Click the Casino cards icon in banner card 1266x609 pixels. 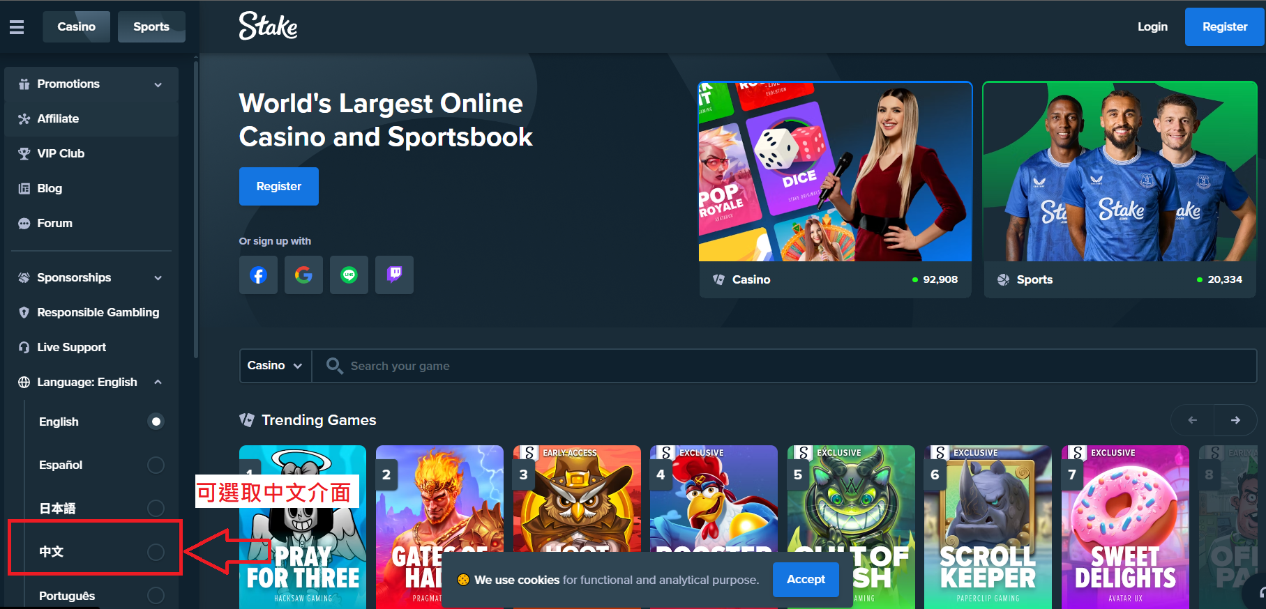point(718,279)
